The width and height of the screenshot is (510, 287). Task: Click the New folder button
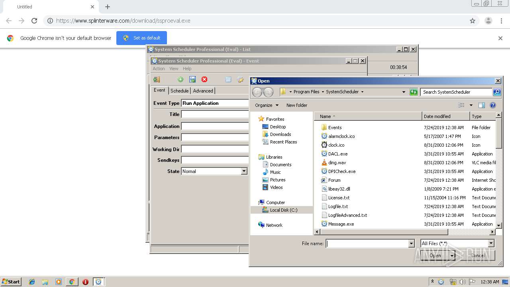coord(297,105)
